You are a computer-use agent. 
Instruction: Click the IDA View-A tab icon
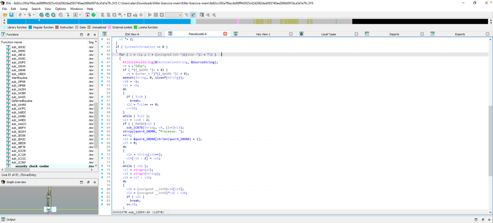105,34
